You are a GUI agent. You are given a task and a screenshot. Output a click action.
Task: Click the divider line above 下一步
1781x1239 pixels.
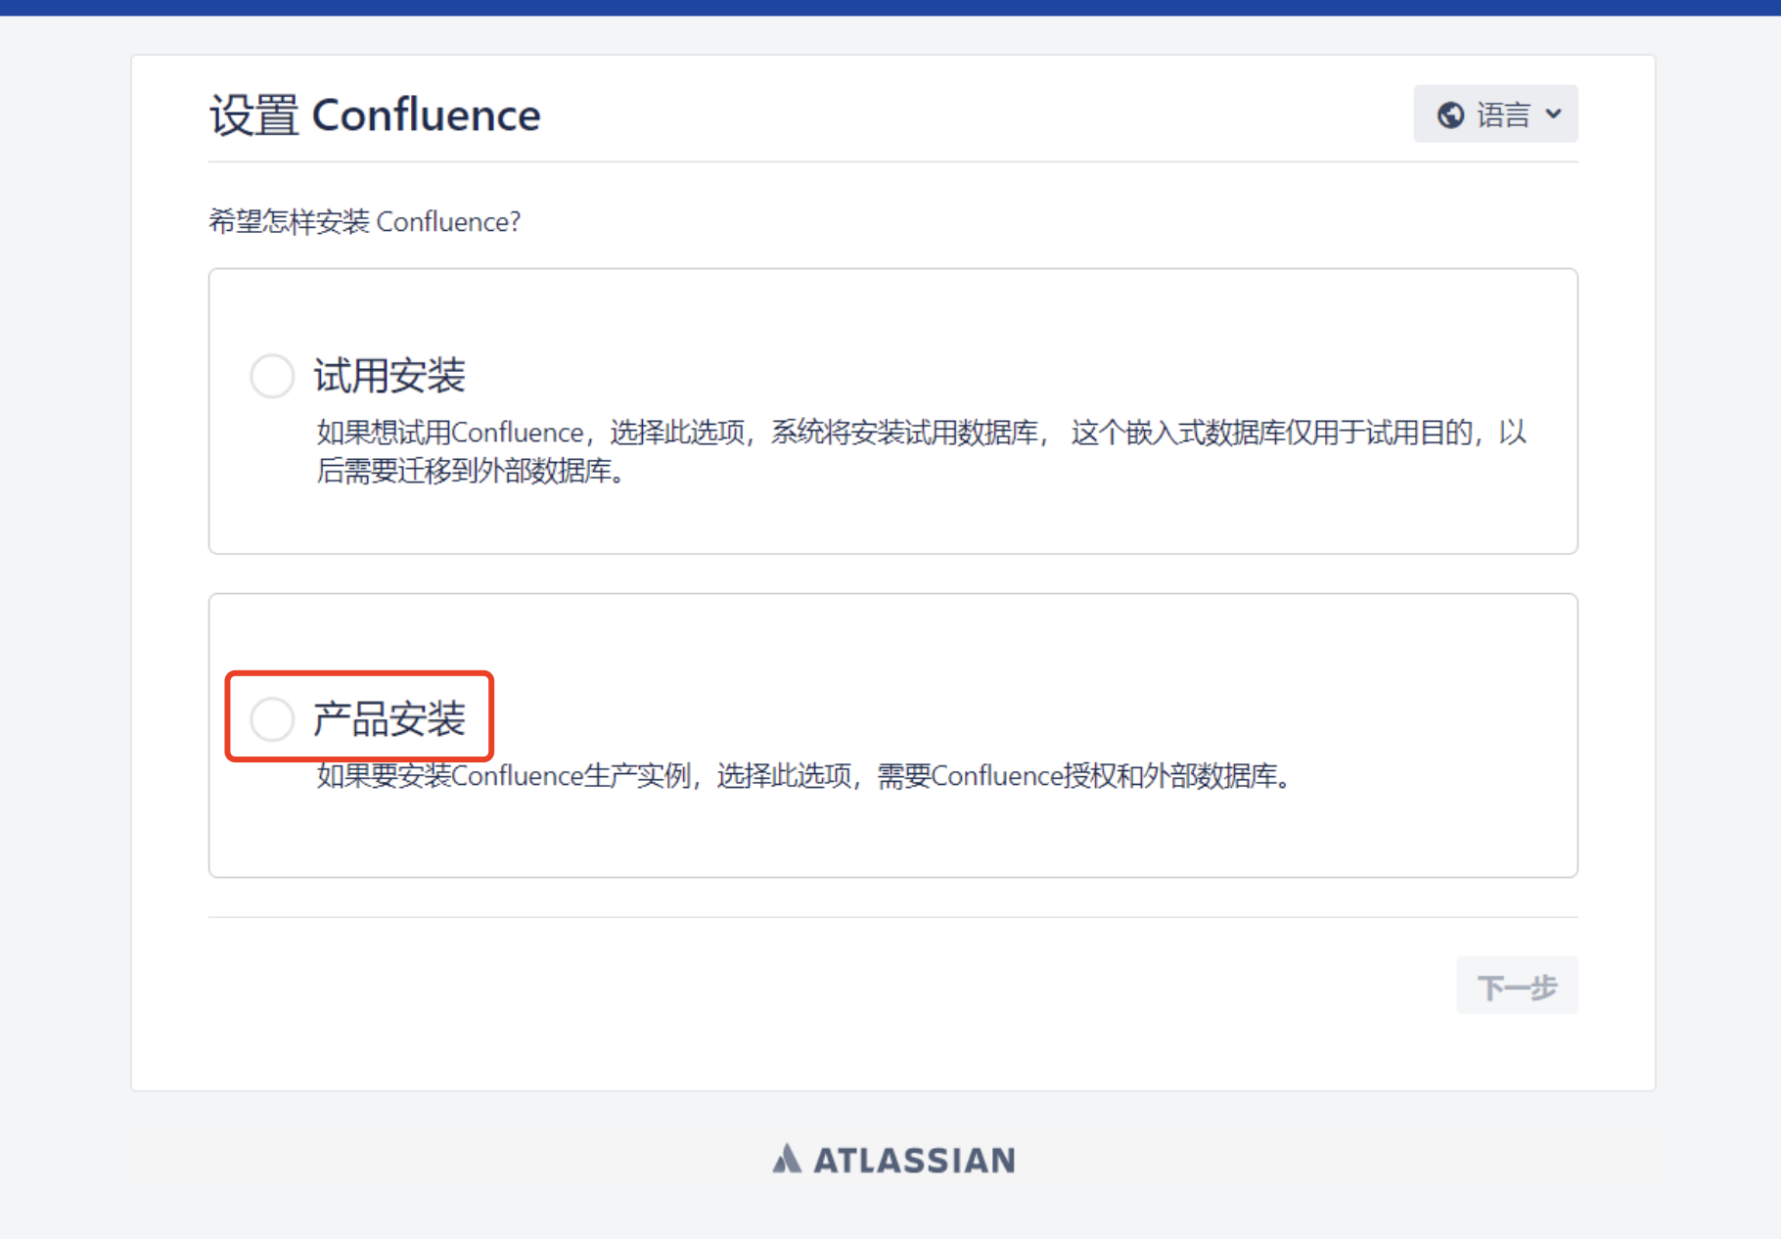[893, 917]
